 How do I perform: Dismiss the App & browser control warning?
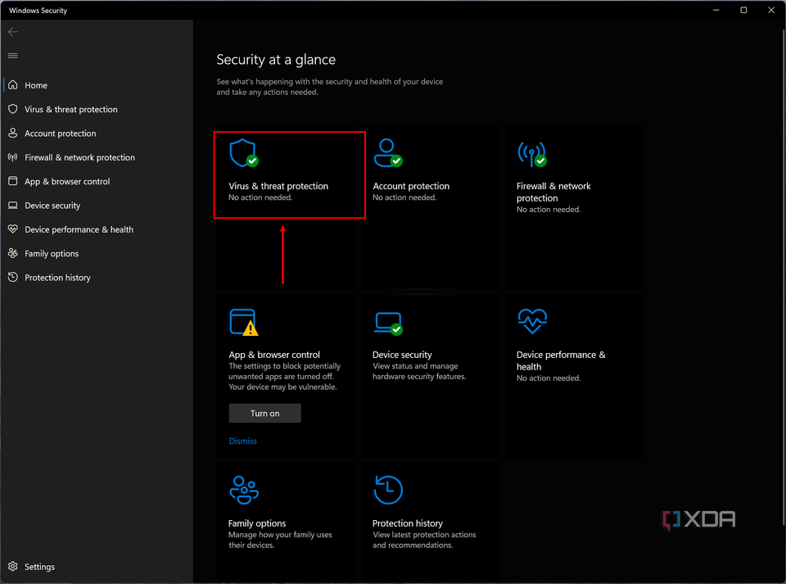[242, 441]
